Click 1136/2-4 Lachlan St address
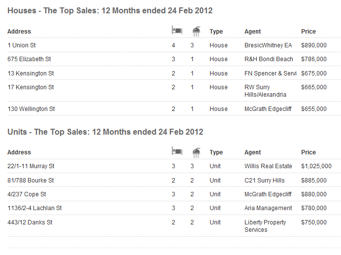The image size is (341, 255). (x=34, y=208)
